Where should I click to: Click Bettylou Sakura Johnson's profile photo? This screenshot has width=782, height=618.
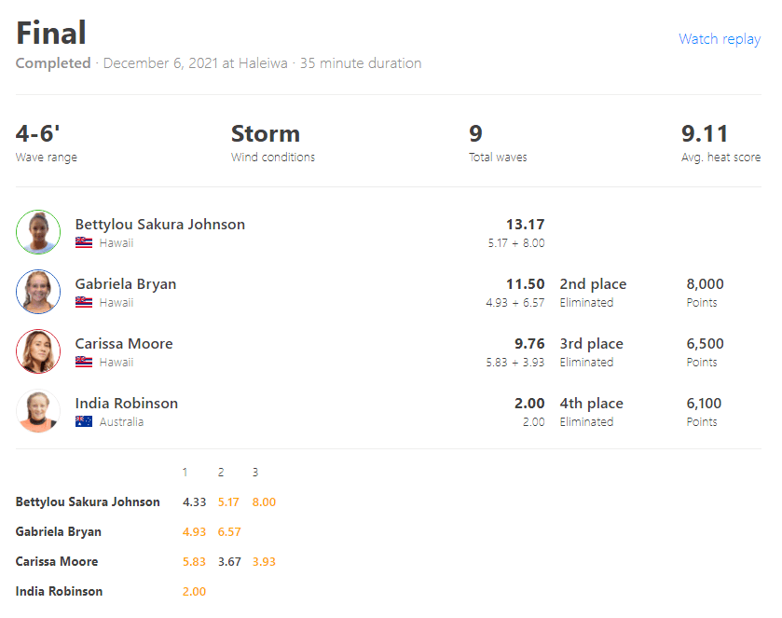coord(38,232)
